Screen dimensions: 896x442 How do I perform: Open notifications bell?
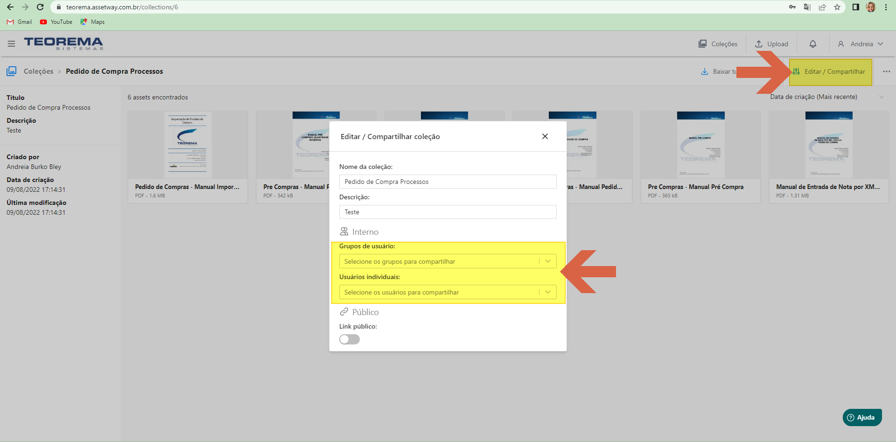[813, 44]
